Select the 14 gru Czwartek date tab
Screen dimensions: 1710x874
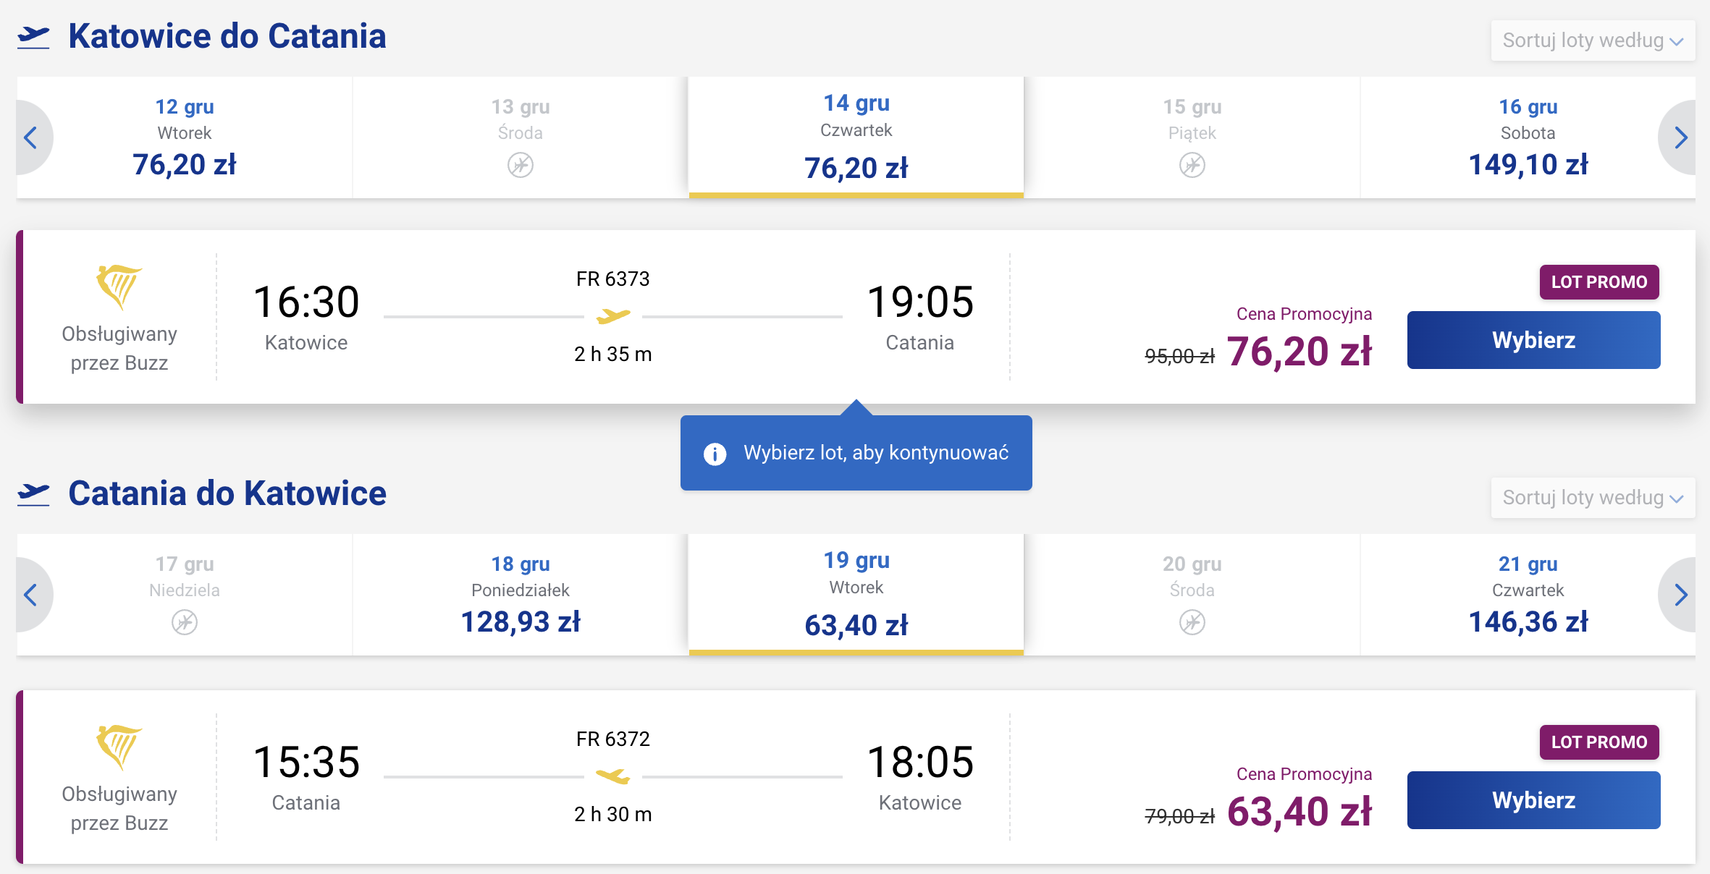[x=856, y=137]
